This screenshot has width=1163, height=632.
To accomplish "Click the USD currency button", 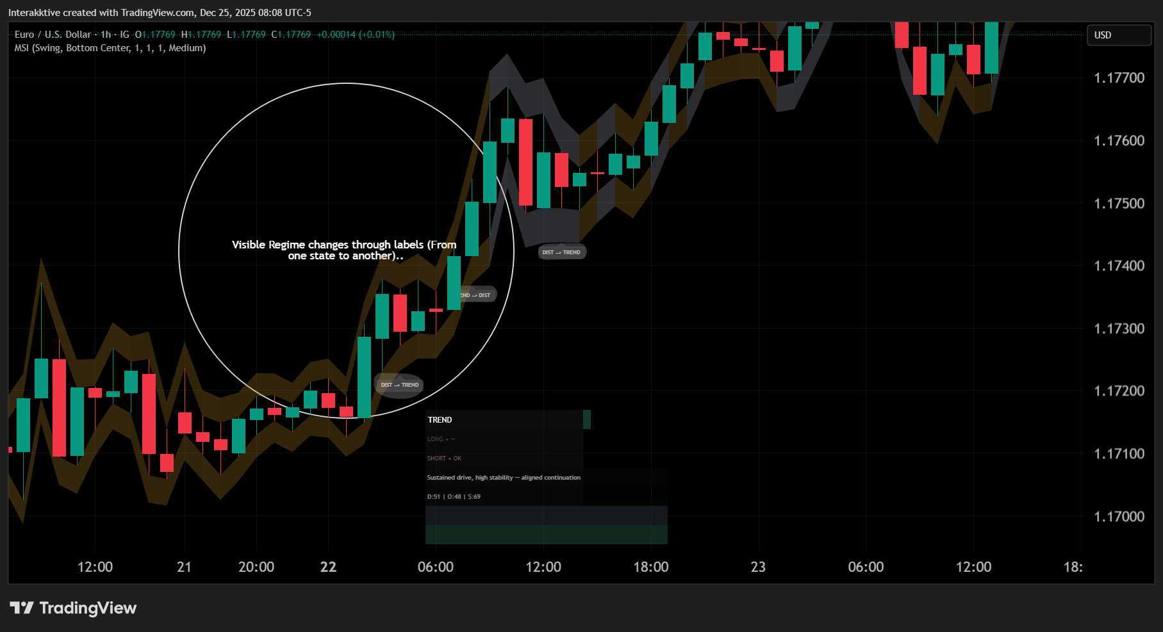I will 1119,35.
